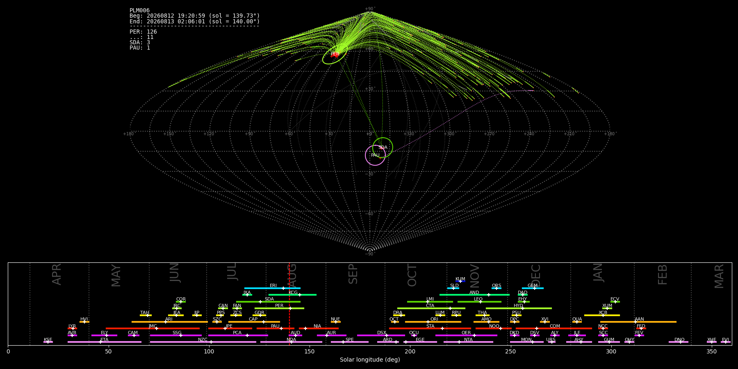Click the GEM shower label in December

(x=533, y=286)
